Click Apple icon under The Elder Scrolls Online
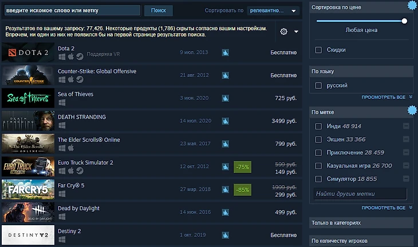The image size is (418, 247). point(70,148)
